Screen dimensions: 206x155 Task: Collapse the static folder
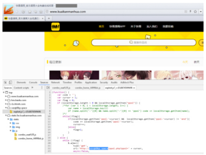[8, 119]
